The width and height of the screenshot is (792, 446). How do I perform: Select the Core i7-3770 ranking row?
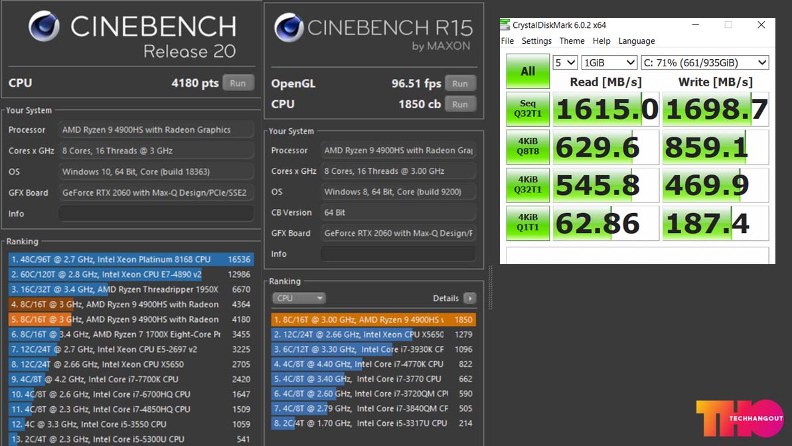(373, 379)
